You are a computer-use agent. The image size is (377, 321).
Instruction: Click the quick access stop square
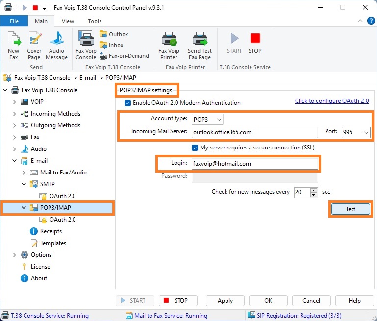[35, 8]
